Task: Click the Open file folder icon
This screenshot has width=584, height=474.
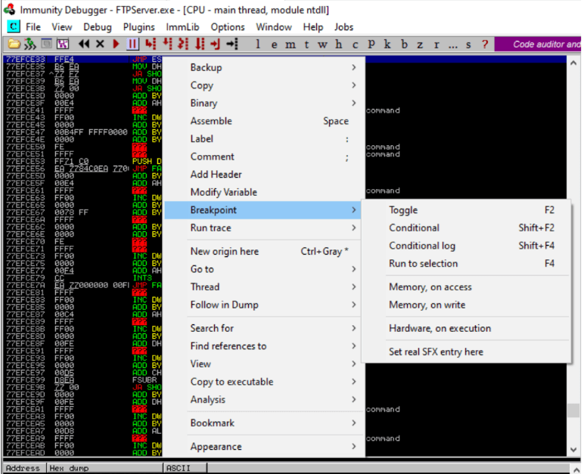Action: pos(14,44)
